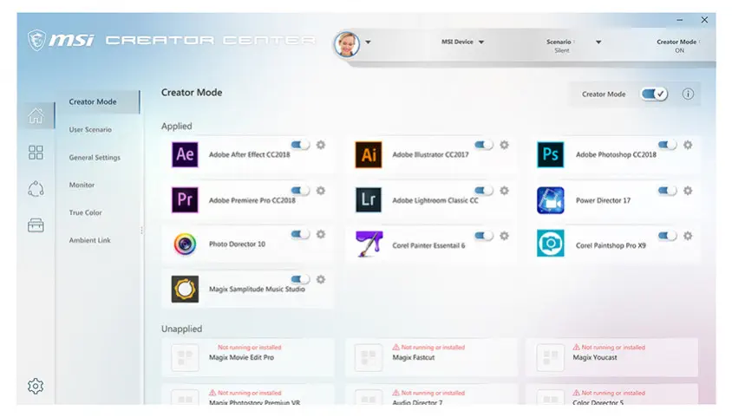Open settings gear at bottom-left corner
This screenshot has width=732, height=417.
36,386
